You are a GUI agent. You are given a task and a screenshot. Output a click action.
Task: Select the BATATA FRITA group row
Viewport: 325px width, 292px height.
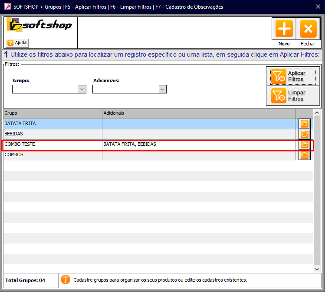[52, 124]
